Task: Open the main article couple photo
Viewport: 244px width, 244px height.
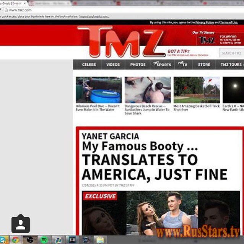Action: point(161,213)
